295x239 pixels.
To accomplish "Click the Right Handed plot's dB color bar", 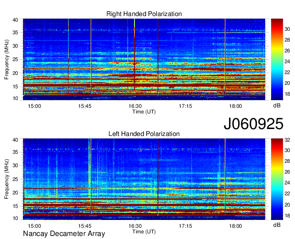I will click(277, 59).
